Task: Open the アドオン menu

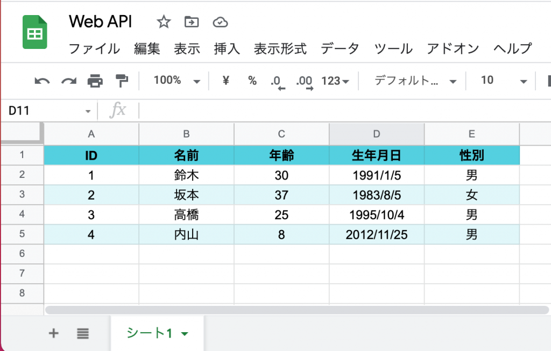Action: click(x=453, y=48)
